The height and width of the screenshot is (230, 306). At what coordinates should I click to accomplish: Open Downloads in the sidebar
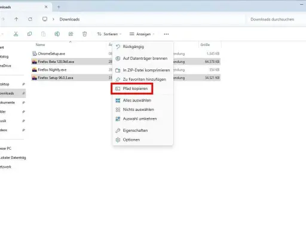tap(13, 93)
